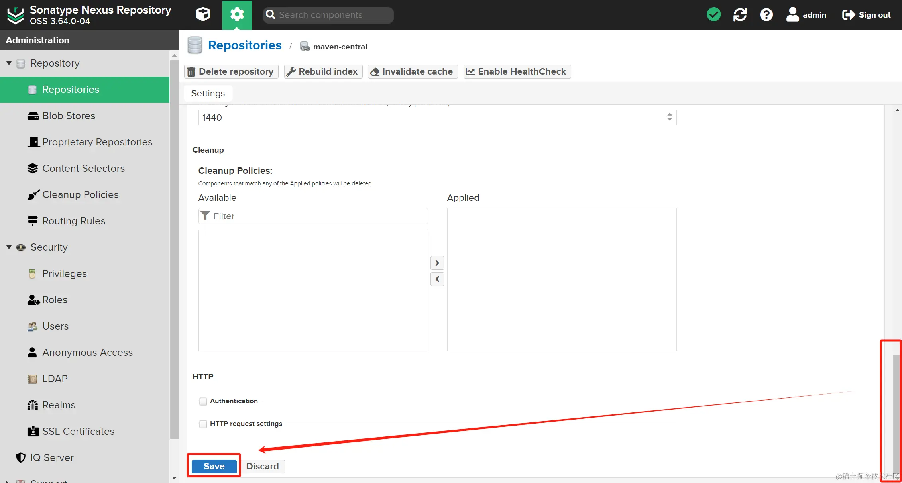Click Invalidate cache button
The image size is (902, 483).
(413, 71)
